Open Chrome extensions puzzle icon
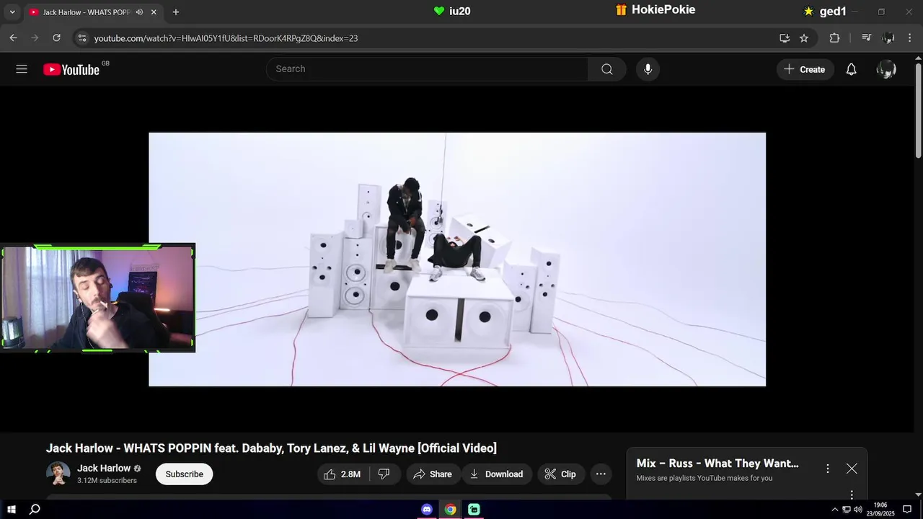923x519 pixels. (834, 38)
